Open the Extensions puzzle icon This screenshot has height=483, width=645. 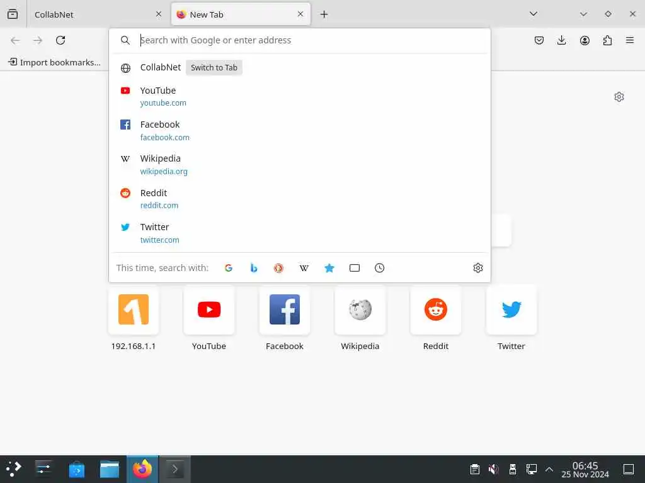(x=607, y=40)
